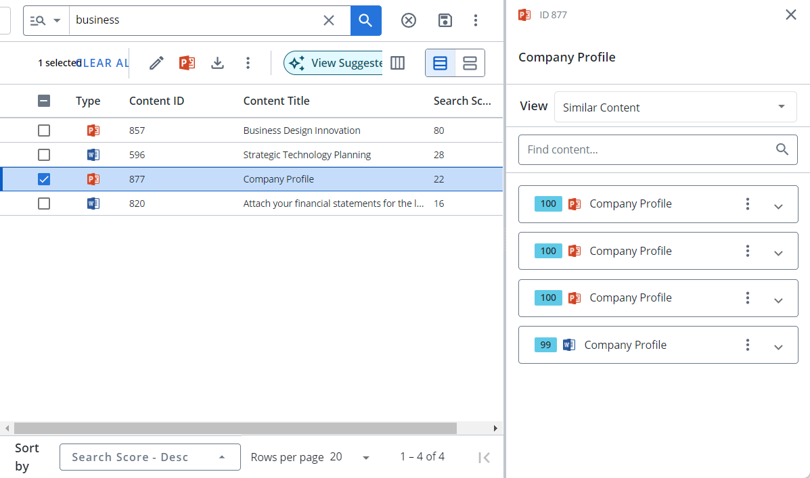Click the 99 similarity score badge
Image resolution: width=810 pixels, height=478 pixels.
tap(545, 345)
